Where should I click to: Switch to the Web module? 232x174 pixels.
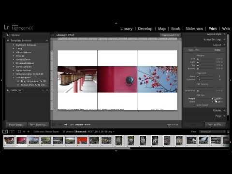click(x=226, y=29)
